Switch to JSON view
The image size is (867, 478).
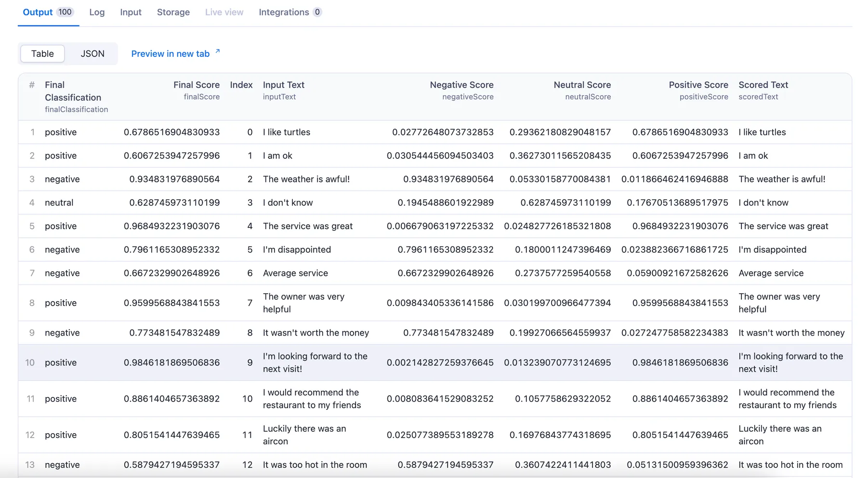point(92,53)
